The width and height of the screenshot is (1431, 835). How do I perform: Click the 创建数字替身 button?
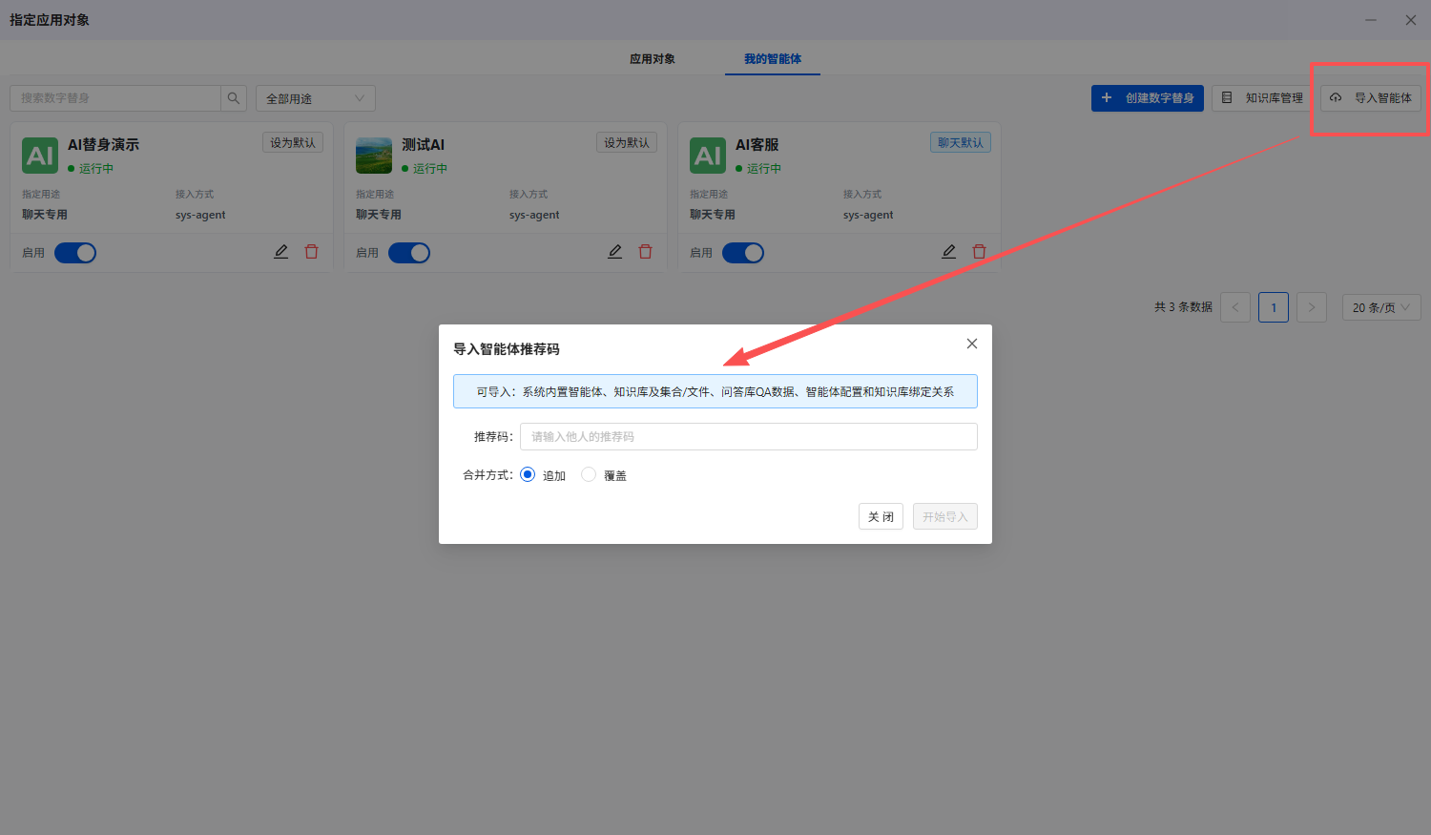[1148, 98]
